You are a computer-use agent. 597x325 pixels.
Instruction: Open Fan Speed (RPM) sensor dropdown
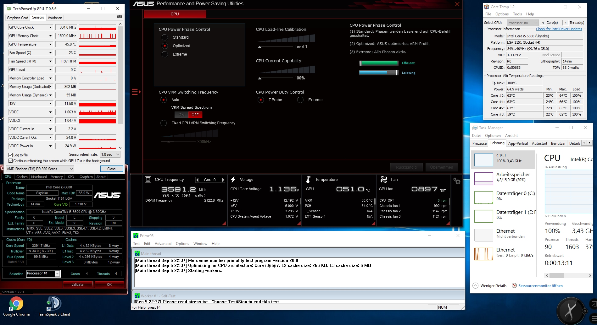50,61
